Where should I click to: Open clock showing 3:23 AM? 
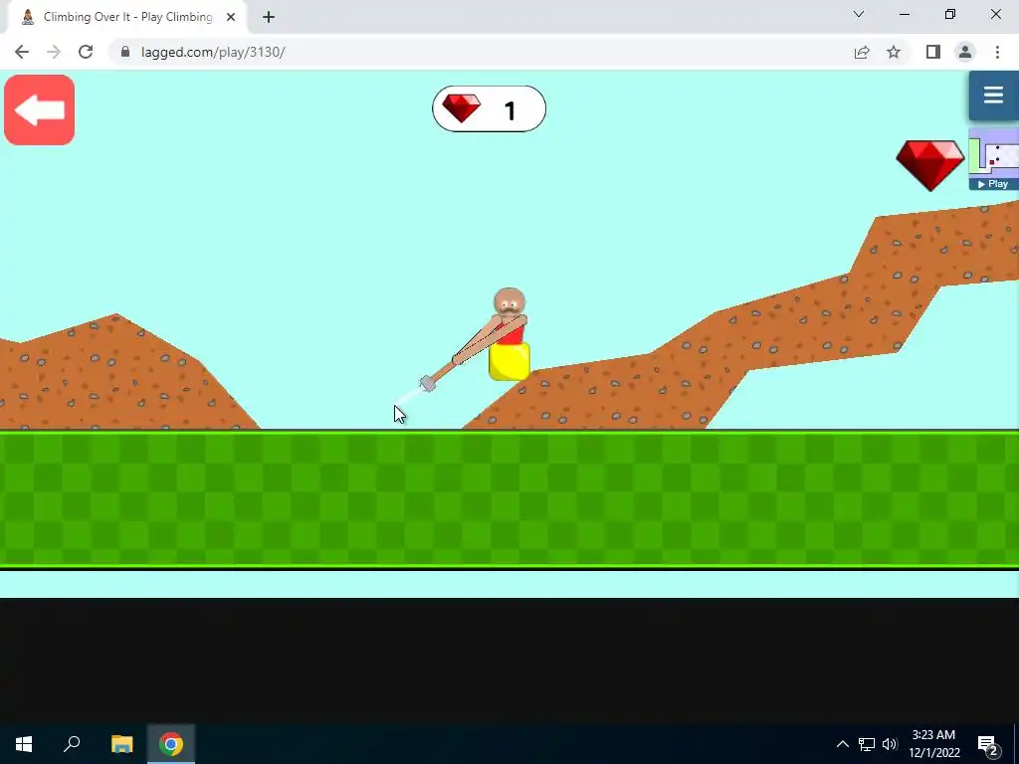point(933,744)
